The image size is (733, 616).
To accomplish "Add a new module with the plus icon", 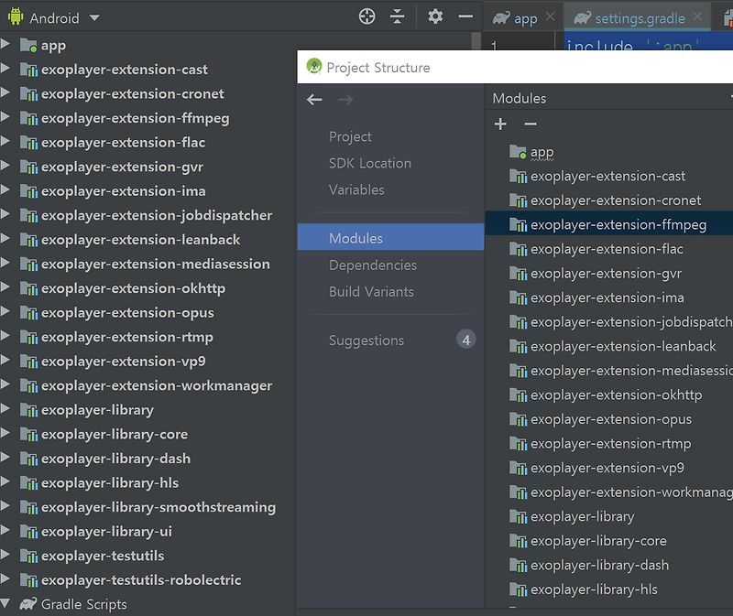I will 500,124.
